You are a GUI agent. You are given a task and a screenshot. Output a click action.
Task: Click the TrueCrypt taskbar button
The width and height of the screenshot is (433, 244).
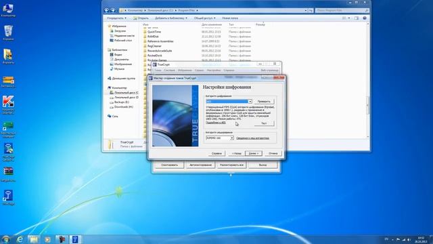tap(75, 239)
